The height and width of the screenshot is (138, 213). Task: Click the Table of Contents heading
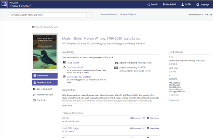click(x=72, y=113)
